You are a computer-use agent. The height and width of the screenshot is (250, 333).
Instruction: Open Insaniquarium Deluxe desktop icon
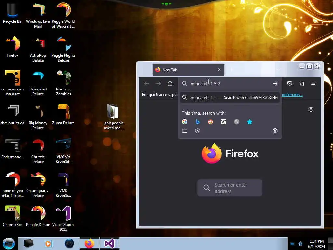click(x=38, y=185)
